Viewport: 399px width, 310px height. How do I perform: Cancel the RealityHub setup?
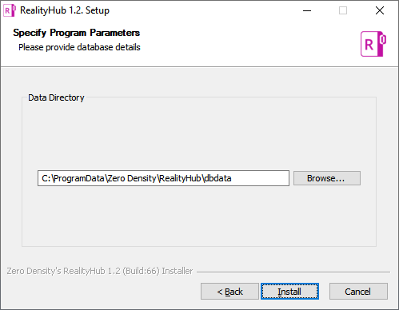(358, 292)
